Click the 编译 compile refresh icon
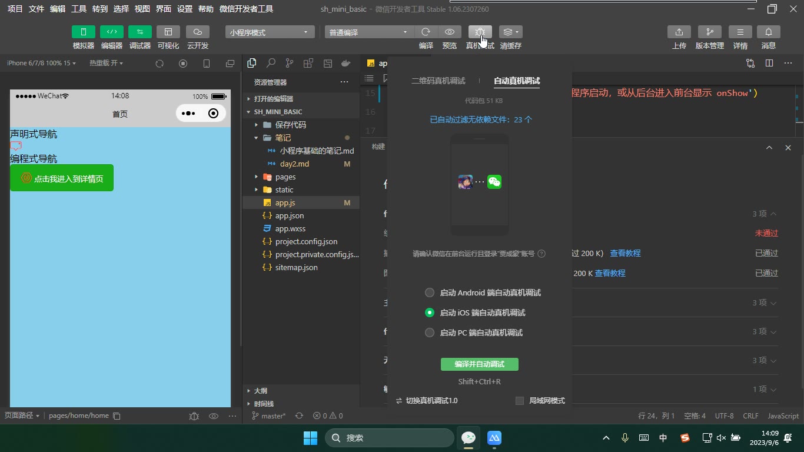Screen dimensions: 804x452 coord(426,32)
